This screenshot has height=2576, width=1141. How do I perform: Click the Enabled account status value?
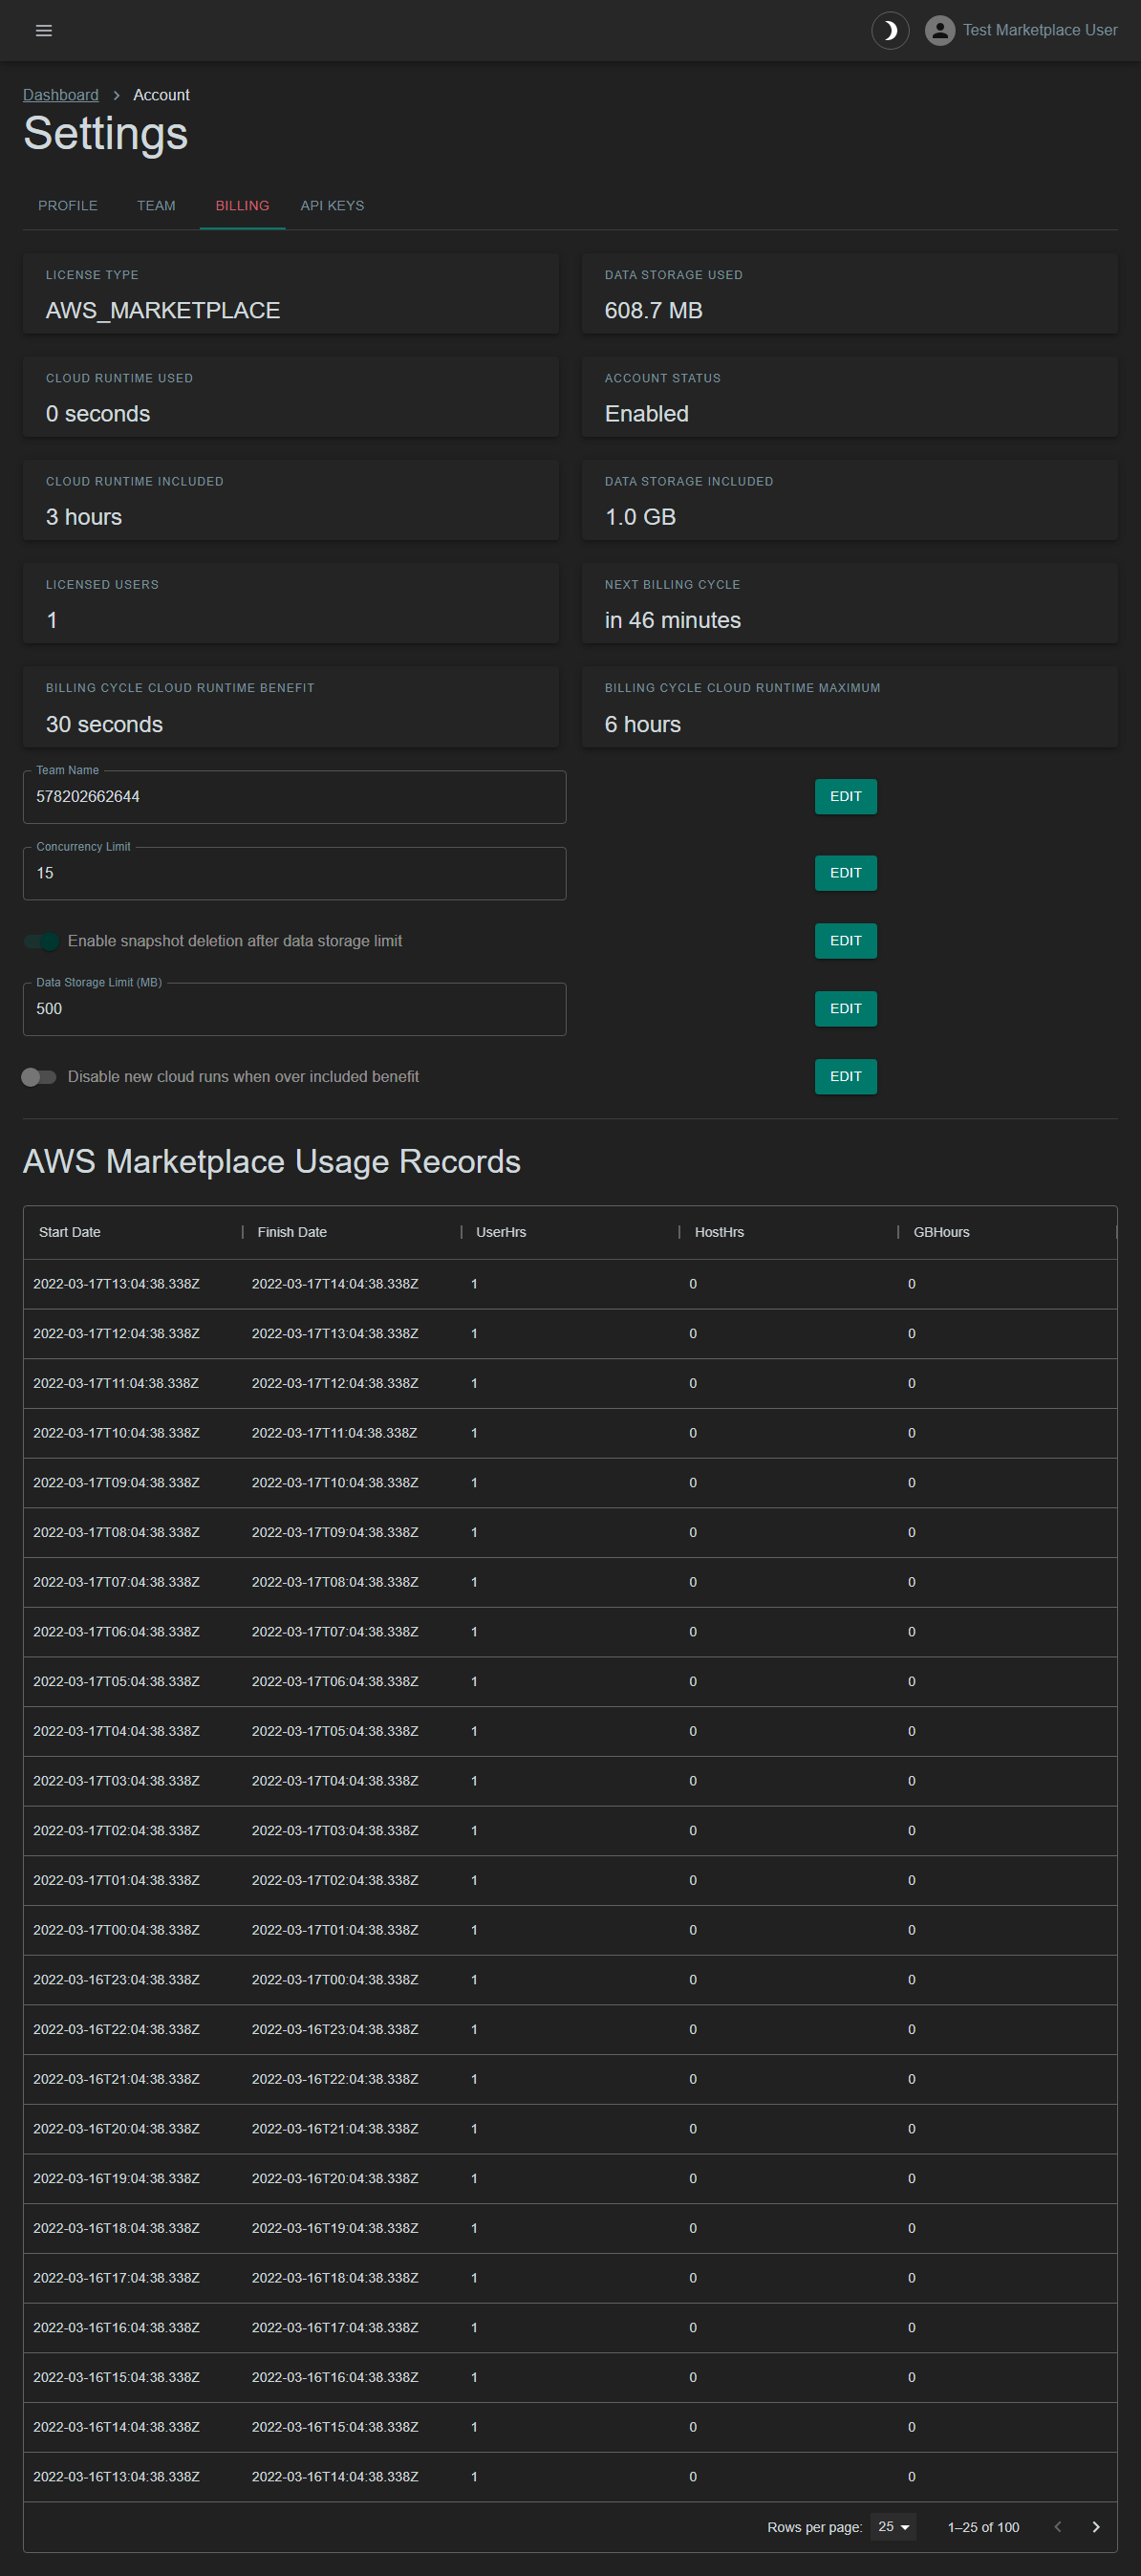pos(646,414)
